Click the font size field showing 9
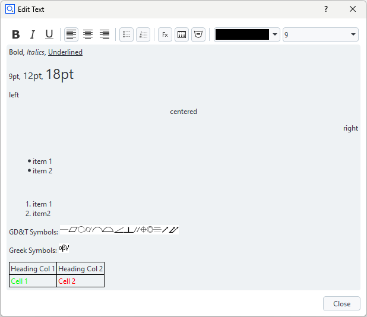This screenshot has width=367, height=317. [x=315, y=34]
